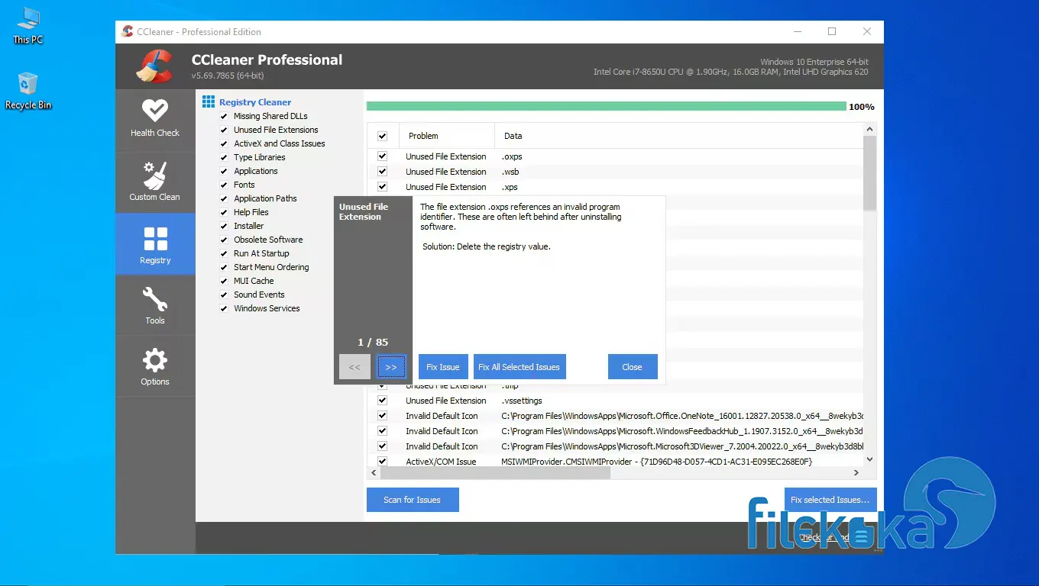Uncheck the .wsb result row checkbox
The width and height of the screenshot is (1039, 586).
coord(383,172)
